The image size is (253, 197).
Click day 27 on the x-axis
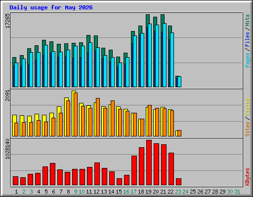(x=208, y=192)
